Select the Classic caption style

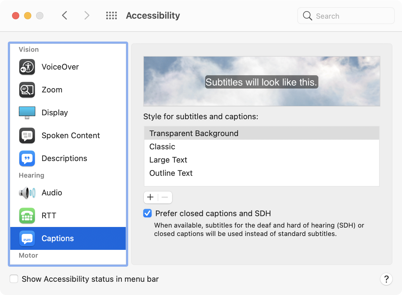tap(162, 147)
